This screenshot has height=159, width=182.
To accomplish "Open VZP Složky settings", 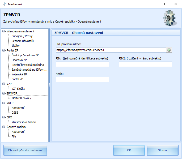I will (x=18, y=89).
